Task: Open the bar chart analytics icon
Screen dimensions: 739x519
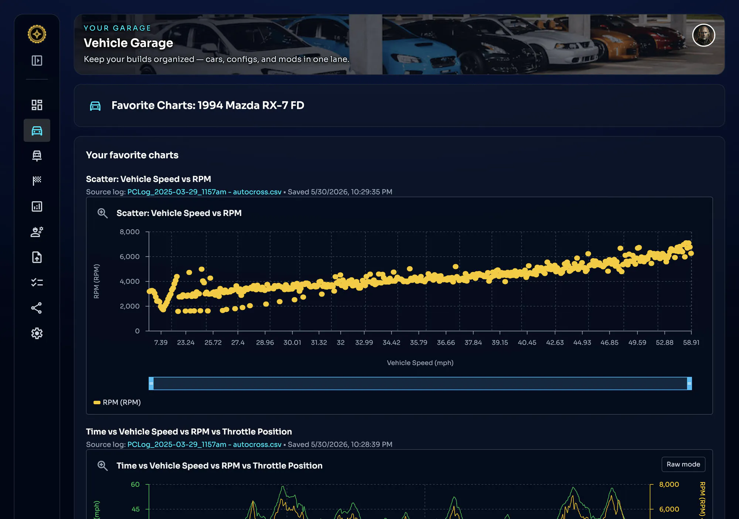Action: [x=37, y=206]
